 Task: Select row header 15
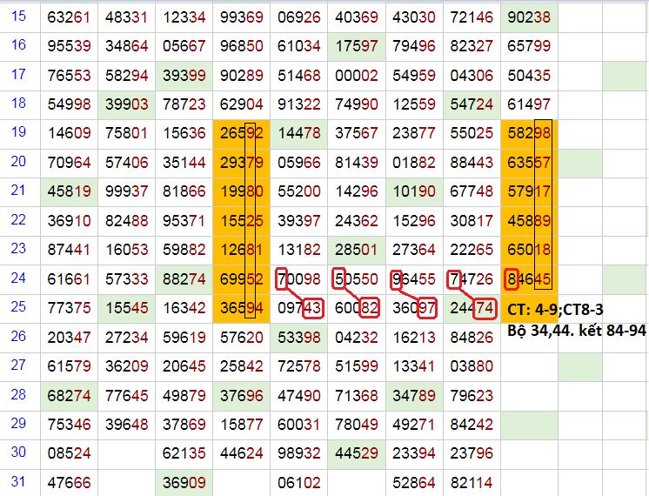(19, 17)
